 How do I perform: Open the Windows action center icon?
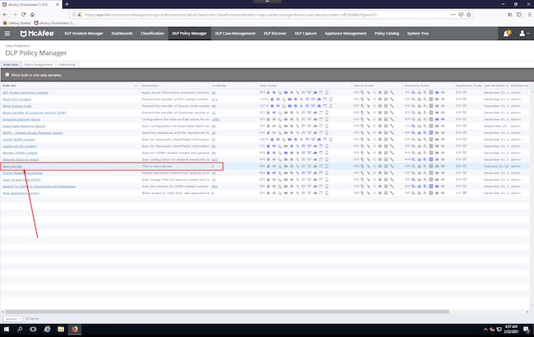pyautogui.click(x=526, y=330)
